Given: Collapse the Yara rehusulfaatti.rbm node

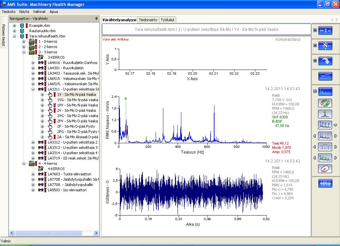Looking at the screenshot, I should click(x=14, y=36).
